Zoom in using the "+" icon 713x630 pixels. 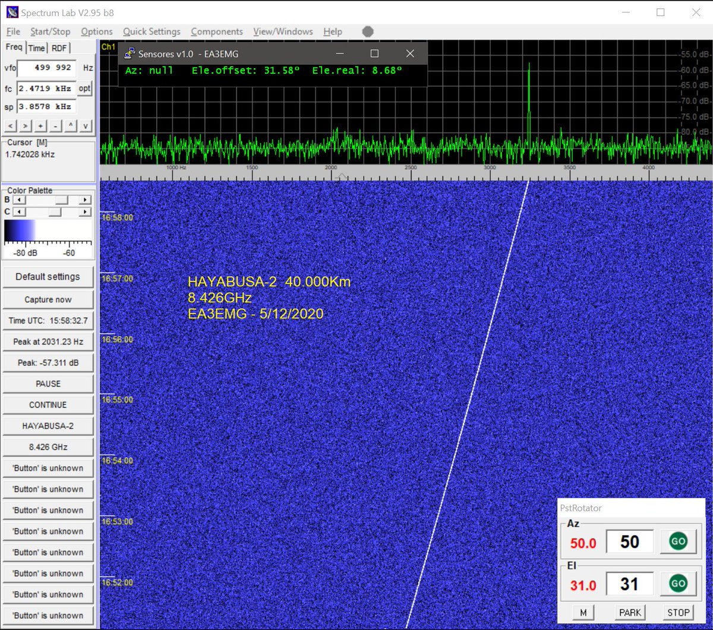coord(40,126)
